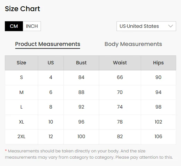181x166 pixels.
Task: Click the Bust column header
Action: coord(81,63)
